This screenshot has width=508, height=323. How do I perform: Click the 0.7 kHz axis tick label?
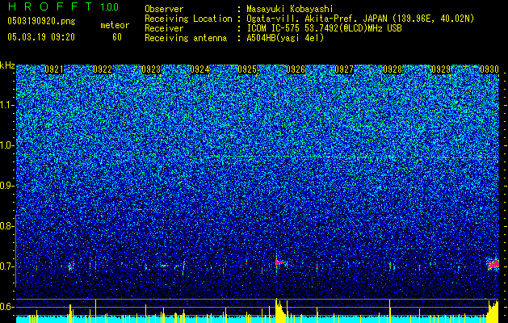[6, 266]
